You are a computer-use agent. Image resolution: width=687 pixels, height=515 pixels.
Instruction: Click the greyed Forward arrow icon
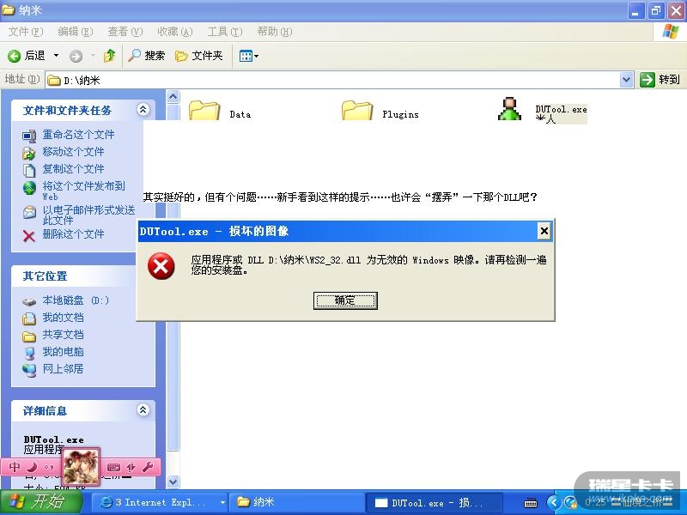coord(76,56)
